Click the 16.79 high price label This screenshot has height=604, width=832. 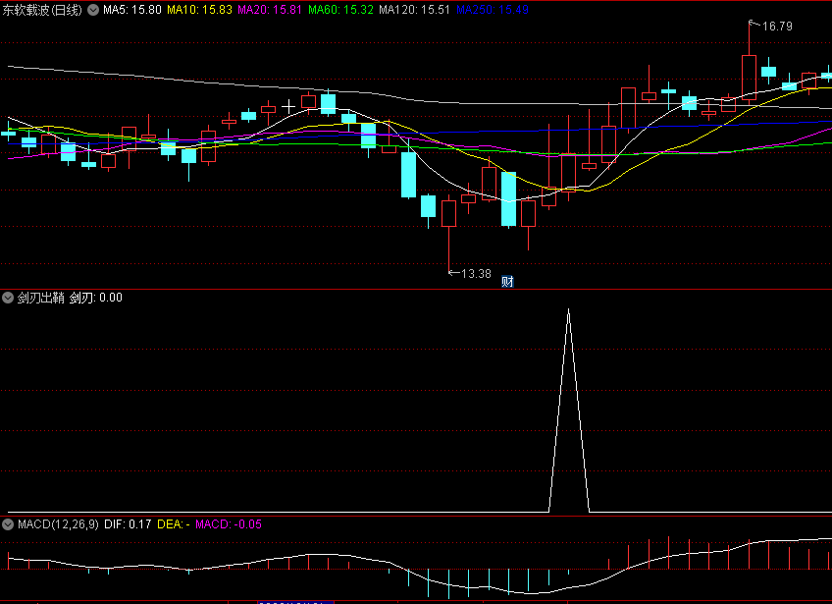[x=777, y=27]
